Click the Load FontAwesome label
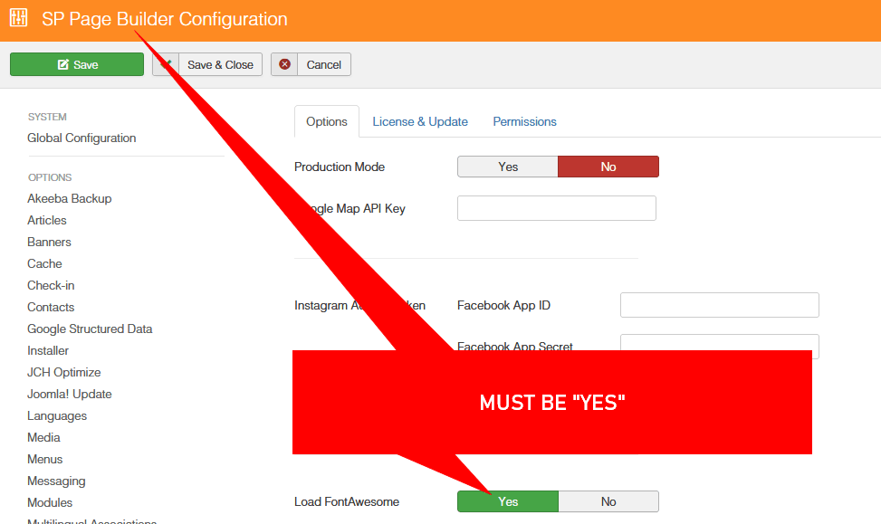 point(347,501)
